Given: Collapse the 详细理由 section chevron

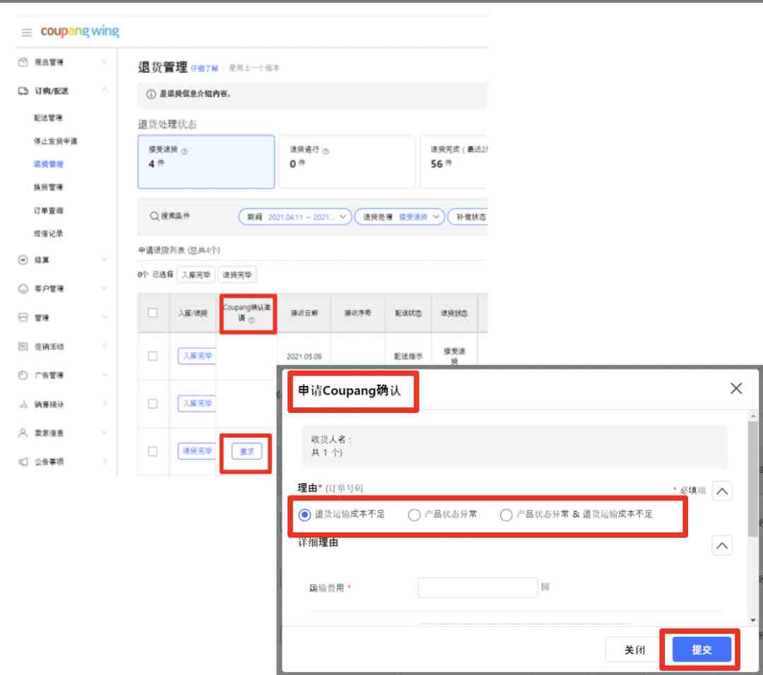Looking at the screenshot, I should point(722,546).
